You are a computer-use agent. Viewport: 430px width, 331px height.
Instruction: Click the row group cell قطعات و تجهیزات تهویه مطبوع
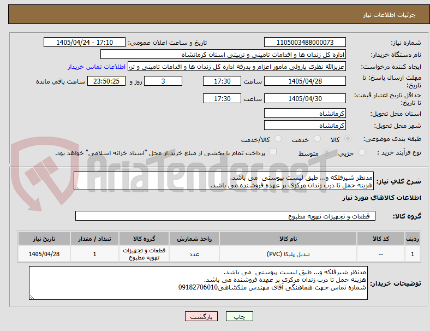(144, 254)
